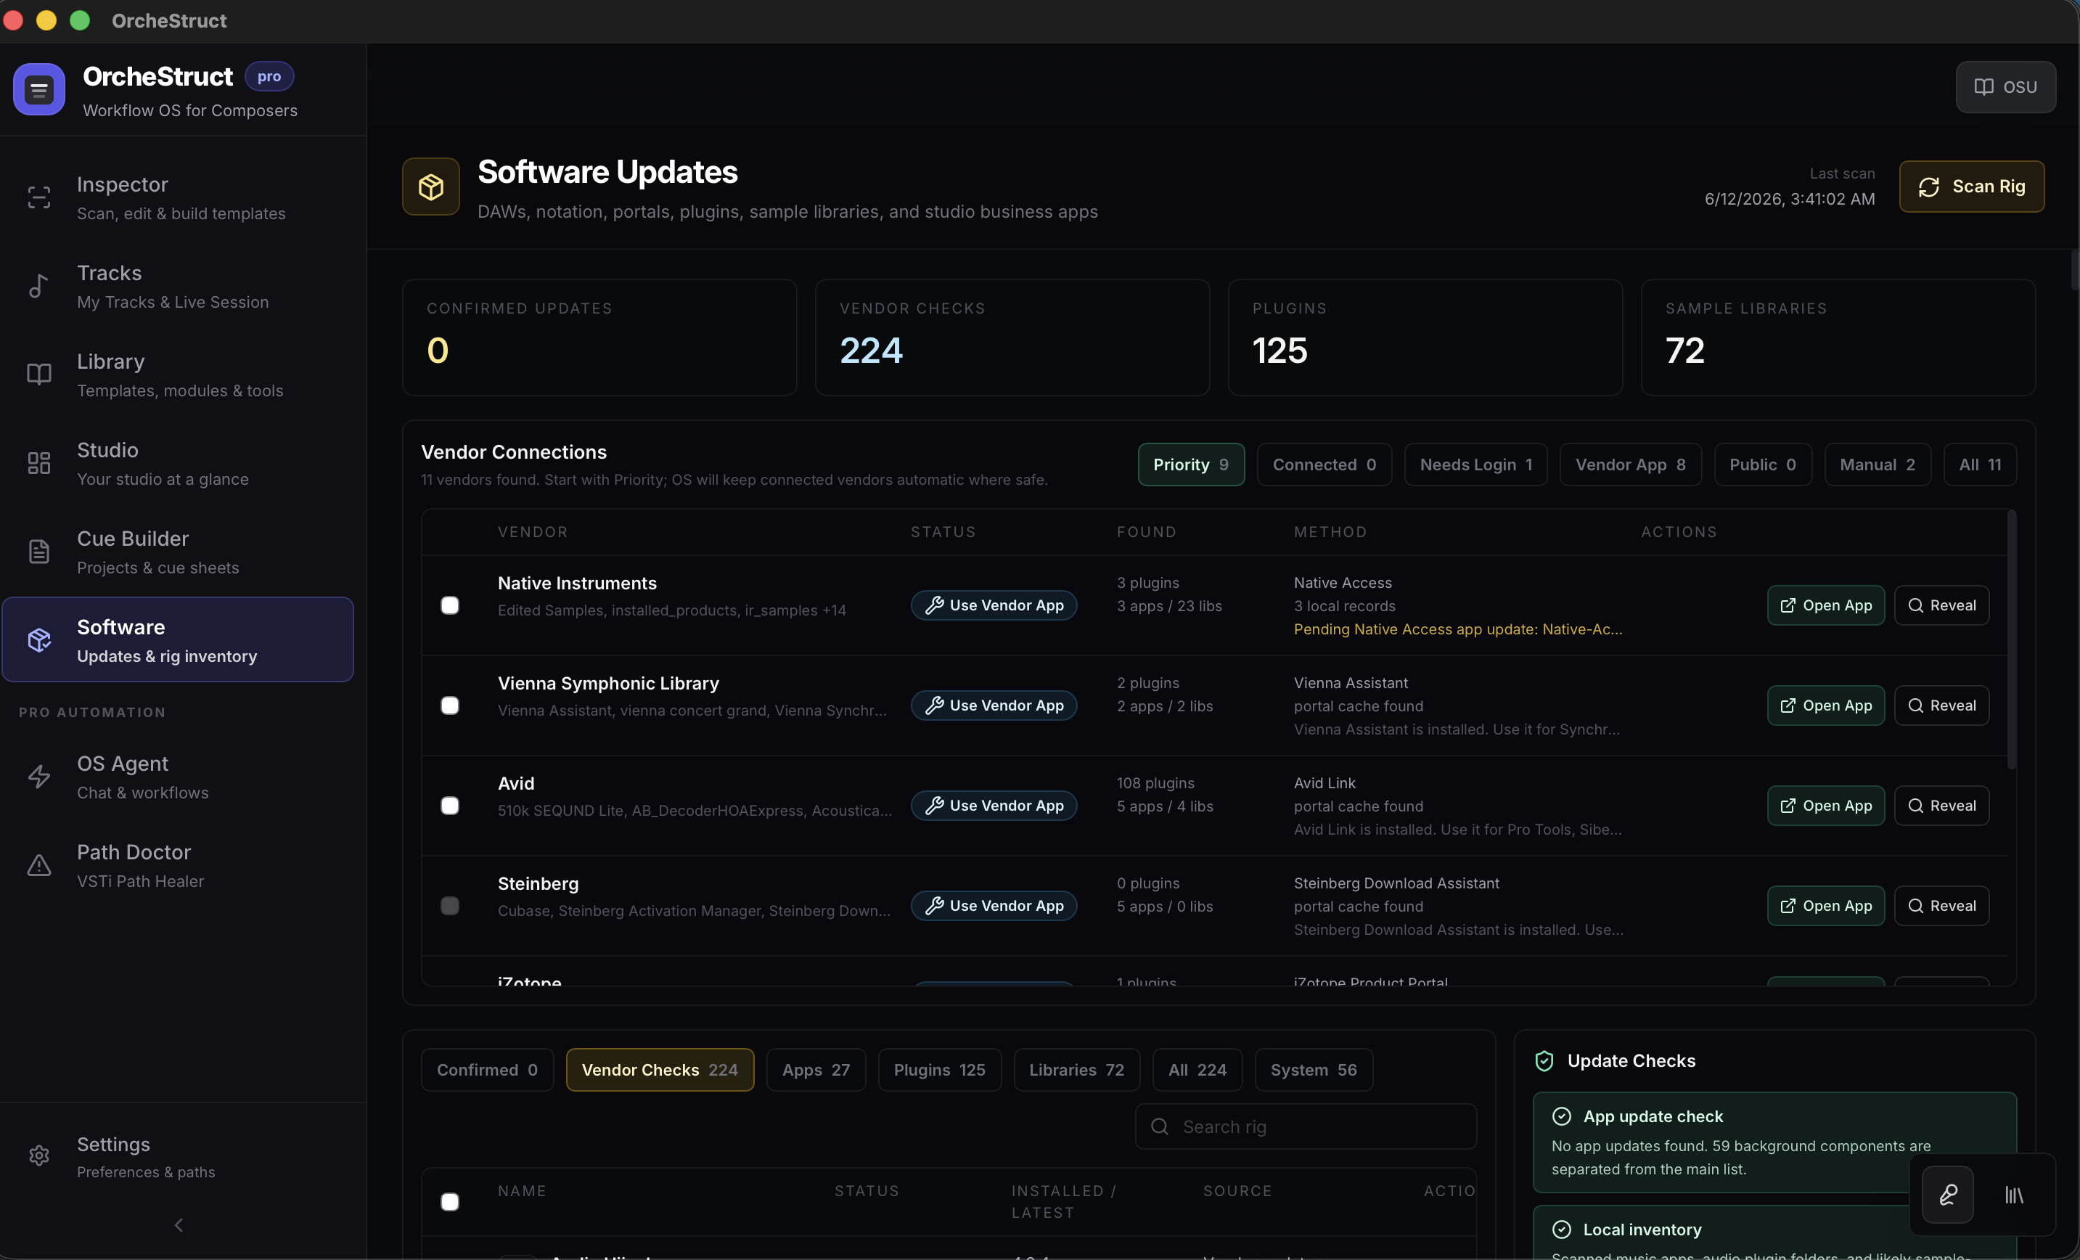Click Use Vendor App badge for Avid
2080x1260 pixels.
pyautogui.click(x=994, y=806)
